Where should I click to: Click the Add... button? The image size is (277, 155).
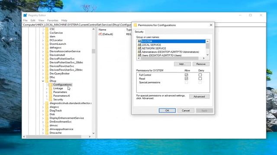point(182,64)
